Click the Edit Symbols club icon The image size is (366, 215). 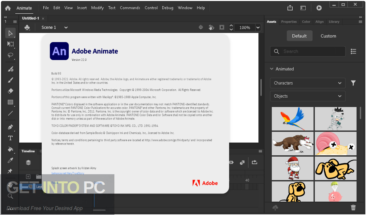[27, 28]
